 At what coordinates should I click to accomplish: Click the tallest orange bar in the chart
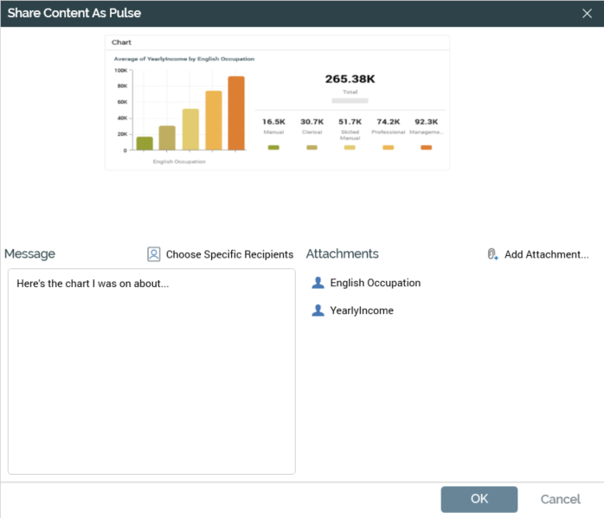(x=236, y=113)
